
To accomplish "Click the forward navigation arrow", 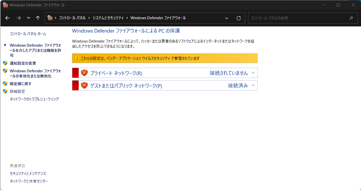I will tap(18, 18).
